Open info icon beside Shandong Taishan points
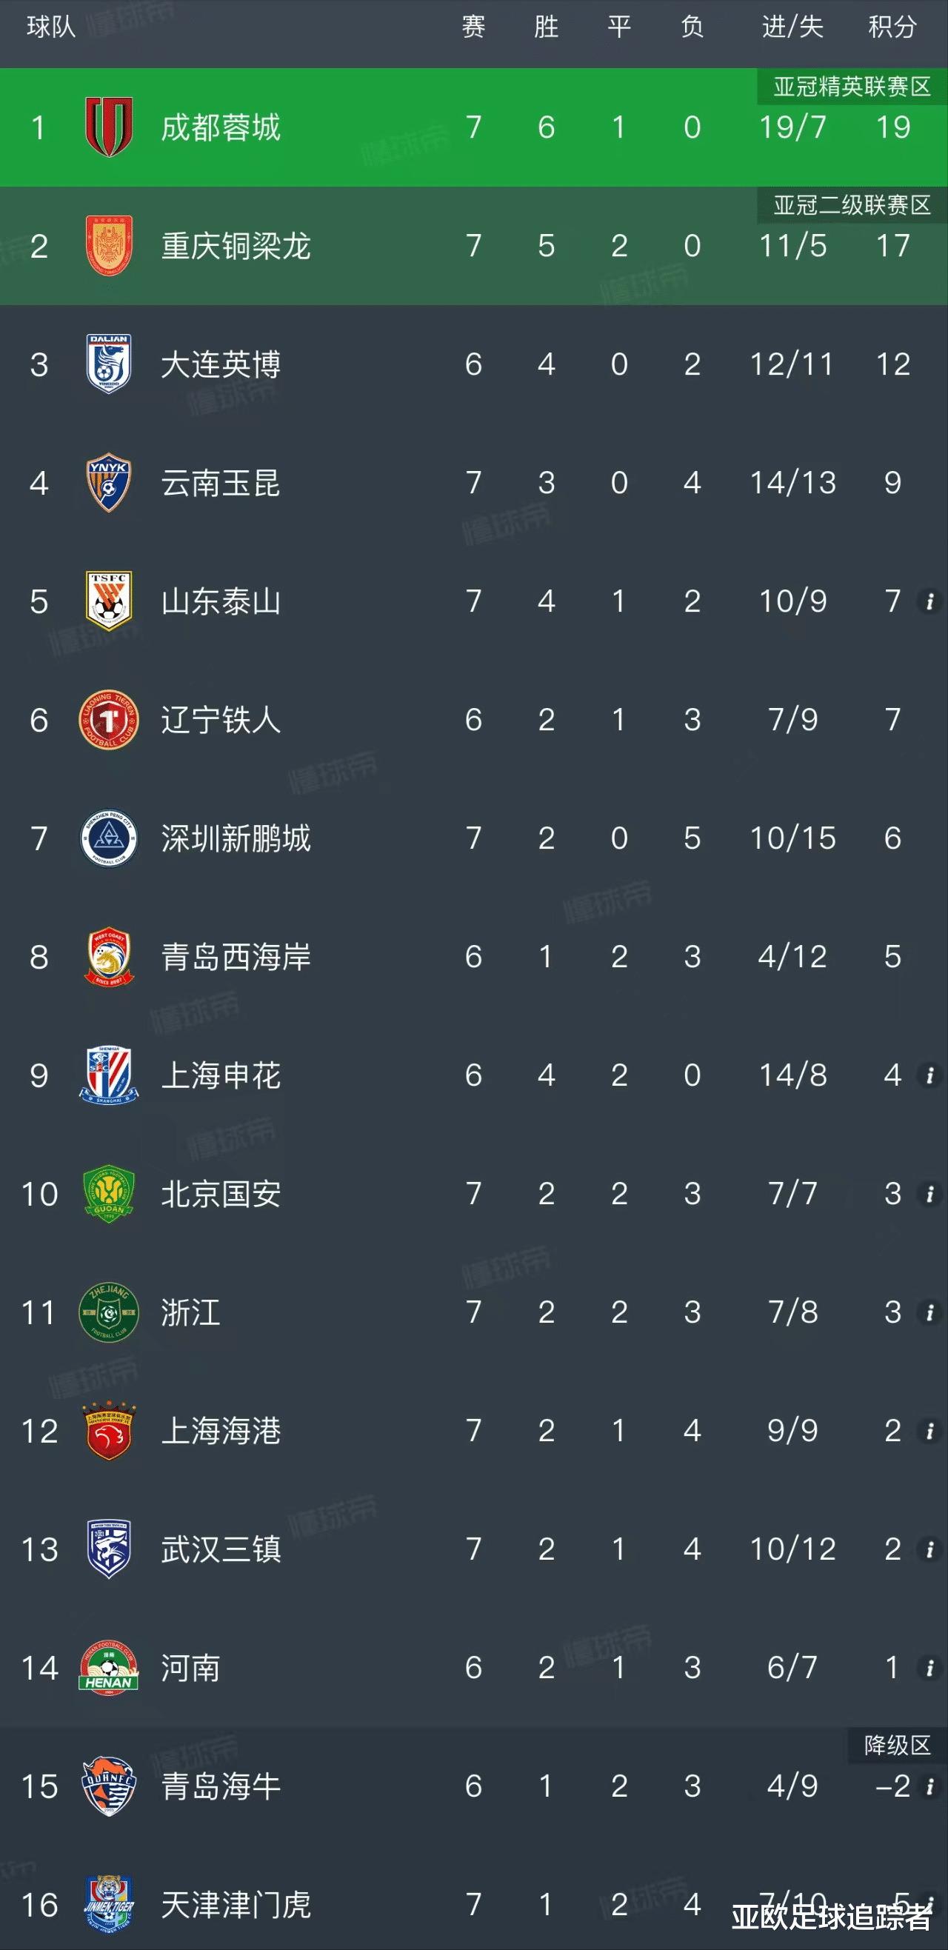Image resolution: width=948 pixels, height=1950 pixels. click(x=929, y=602)
